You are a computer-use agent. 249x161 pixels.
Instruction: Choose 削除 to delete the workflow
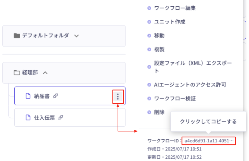(x=159, y=112)
